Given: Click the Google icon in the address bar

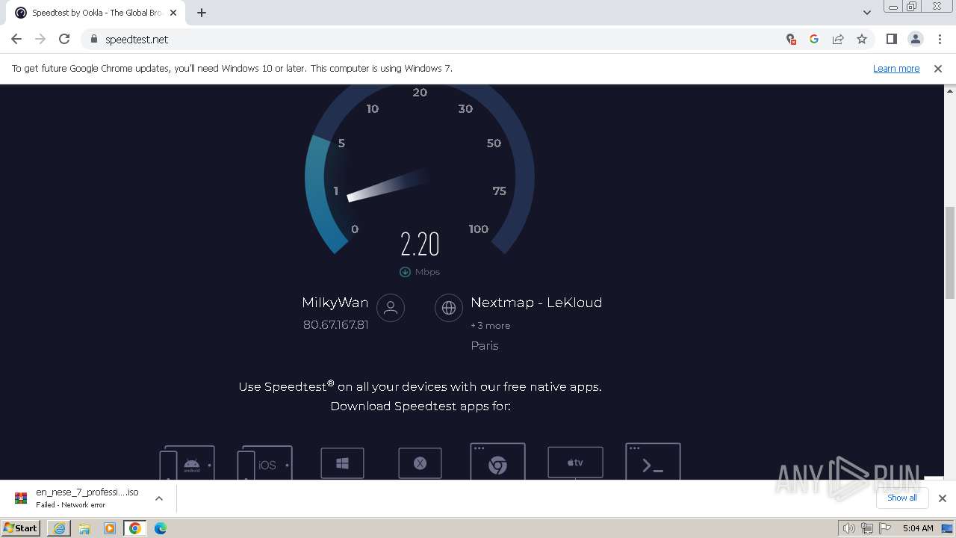Looking at the screenshot, I should (x=814, y=39).
